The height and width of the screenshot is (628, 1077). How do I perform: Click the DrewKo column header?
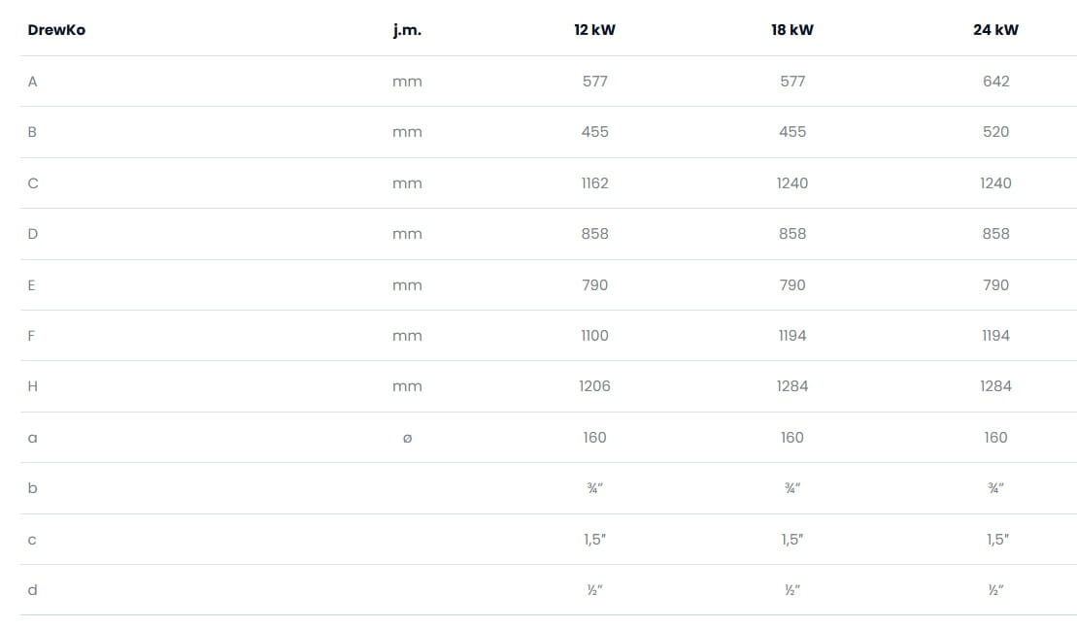pyautogui.click(x=56, y=30)
